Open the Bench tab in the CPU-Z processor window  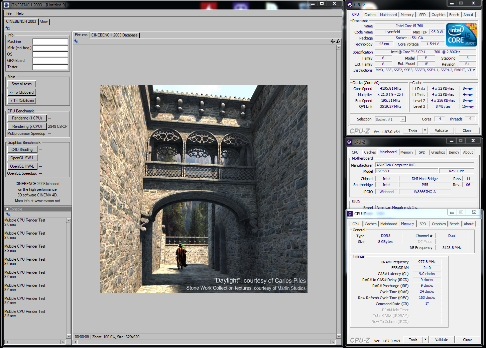click(x=454, y=15)
